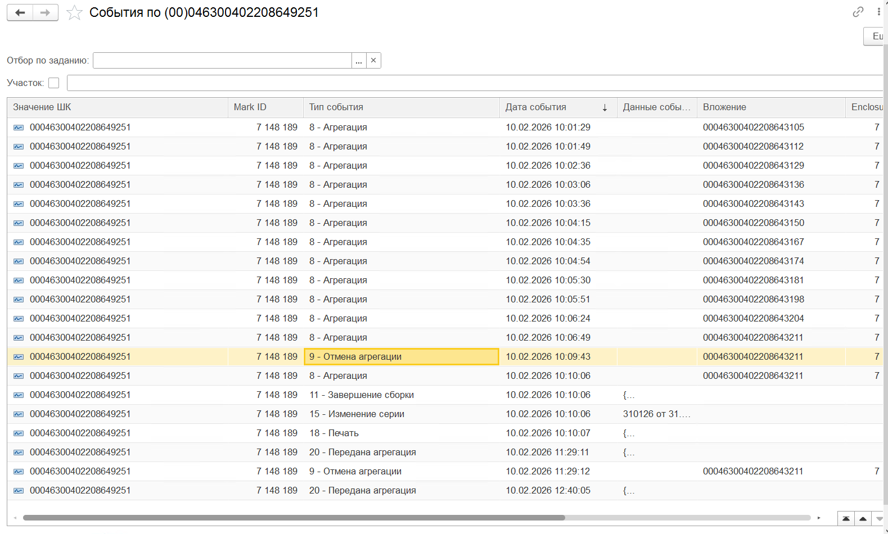Copy link using the chain icon
888x534 pixels.
(858, 12)
